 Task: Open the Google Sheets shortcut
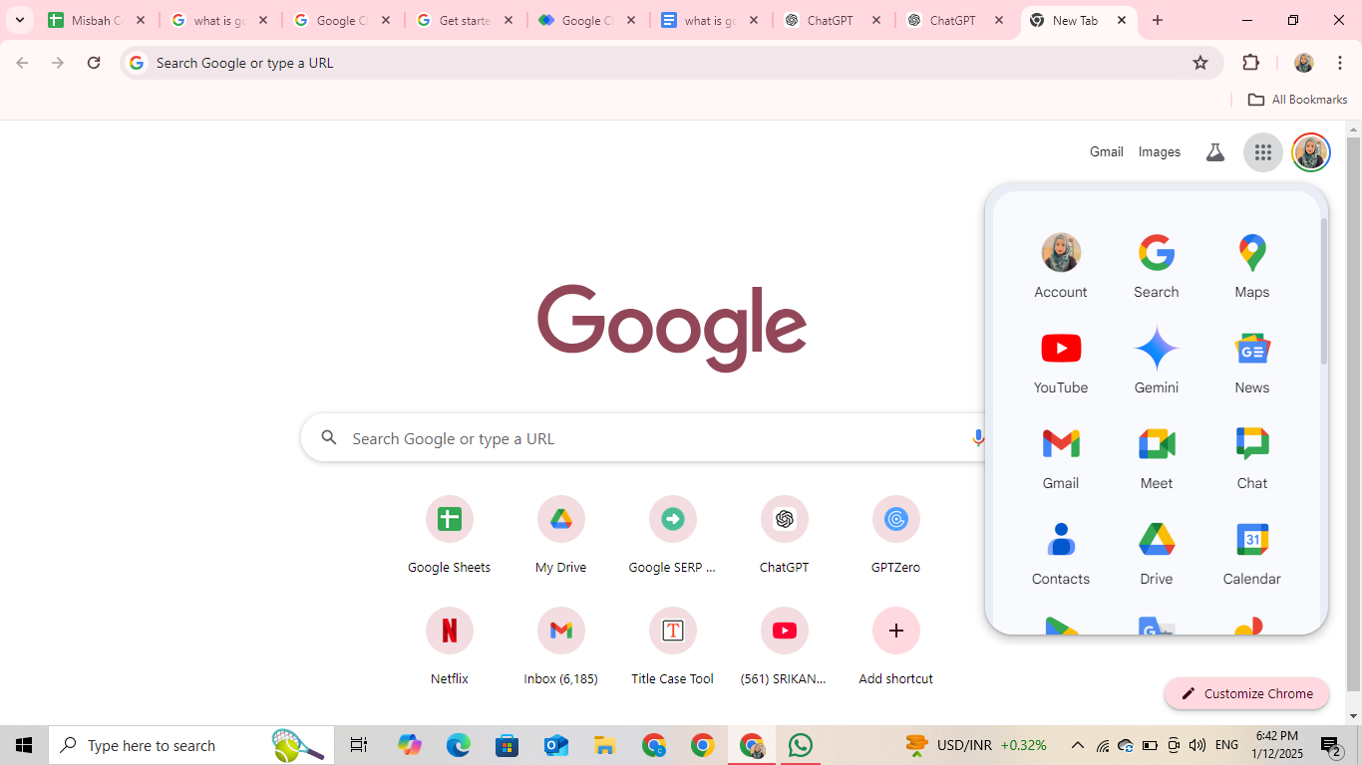click(450, 536)
